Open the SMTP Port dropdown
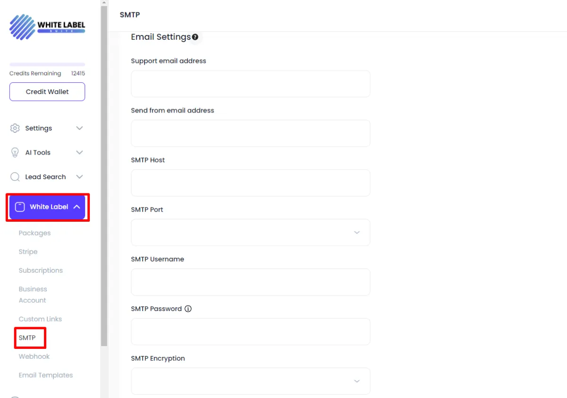This screenshot has width=567, height=398. pyautogui.click(x=250, y=232)
